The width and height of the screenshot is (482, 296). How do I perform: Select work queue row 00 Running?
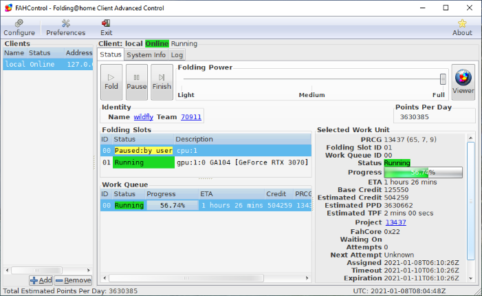[206, 205]
